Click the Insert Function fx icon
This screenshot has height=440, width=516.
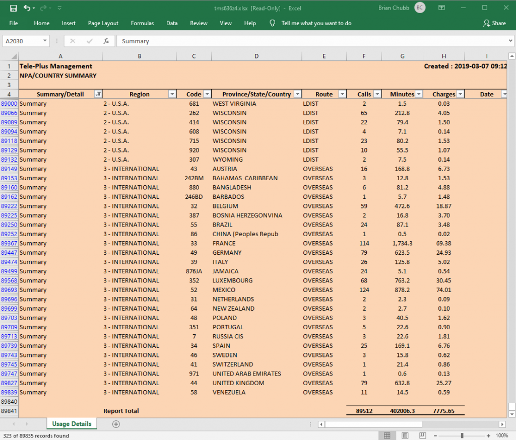(x=106, y=41)
